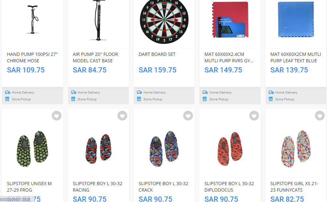Click heart icon on Slipstope Funnycats
Screen dimensions: 327x202
[320, 116]
